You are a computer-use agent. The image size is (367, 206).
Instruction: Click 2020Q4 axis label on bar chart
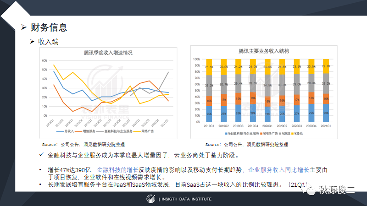[311, 126]
